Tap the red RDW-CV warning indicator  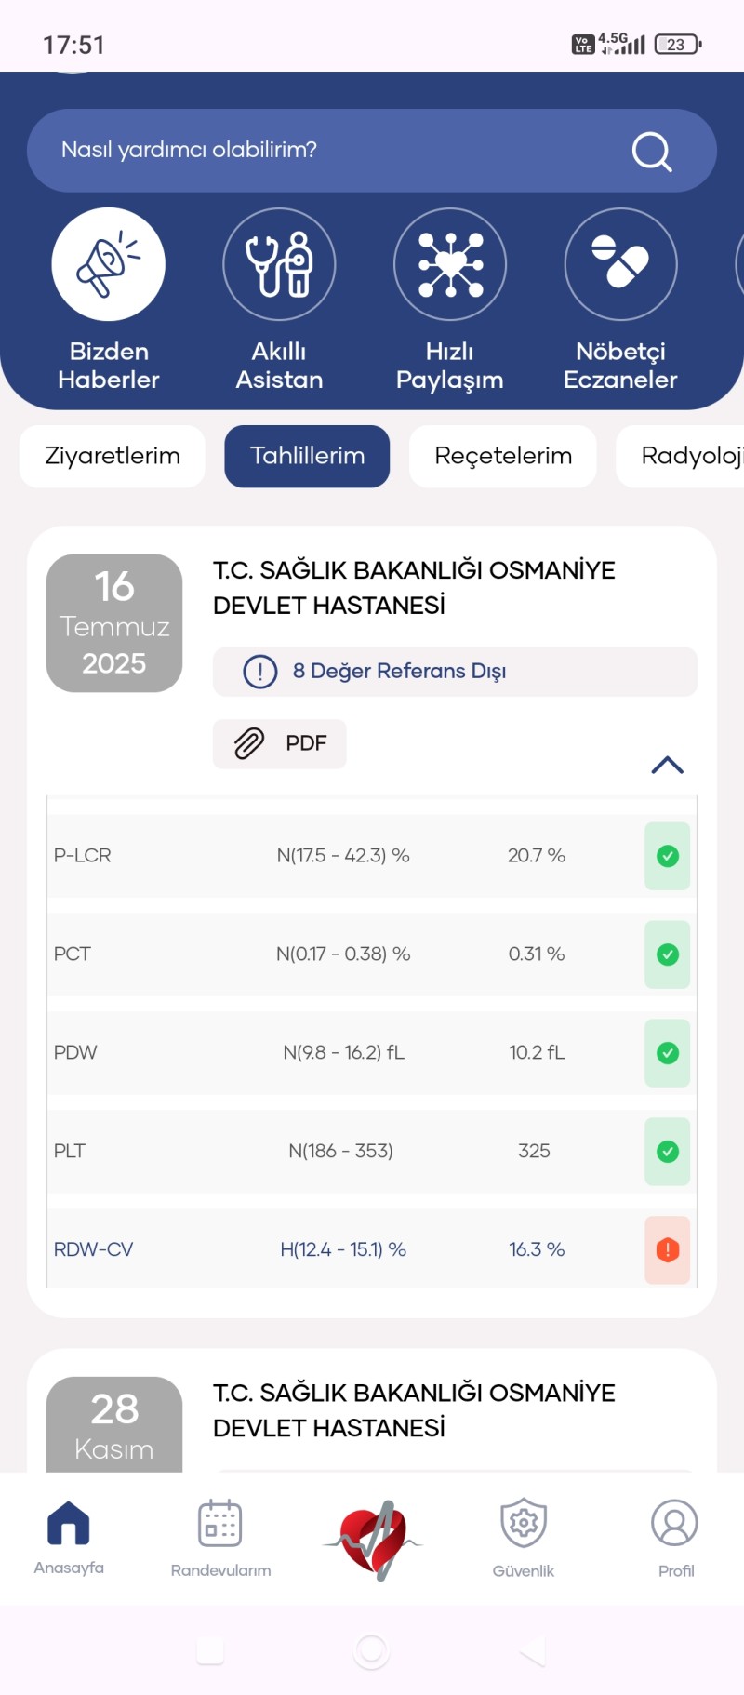point(668,1249)
